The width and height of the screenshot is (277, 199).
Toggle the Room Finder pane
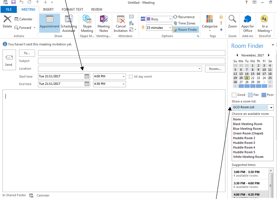click(x=185, y=30)
